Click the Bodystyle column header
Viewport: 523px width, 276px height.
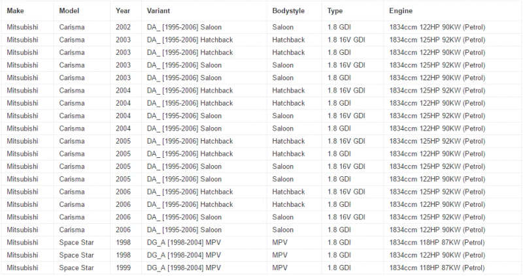(x=288, y=10)
